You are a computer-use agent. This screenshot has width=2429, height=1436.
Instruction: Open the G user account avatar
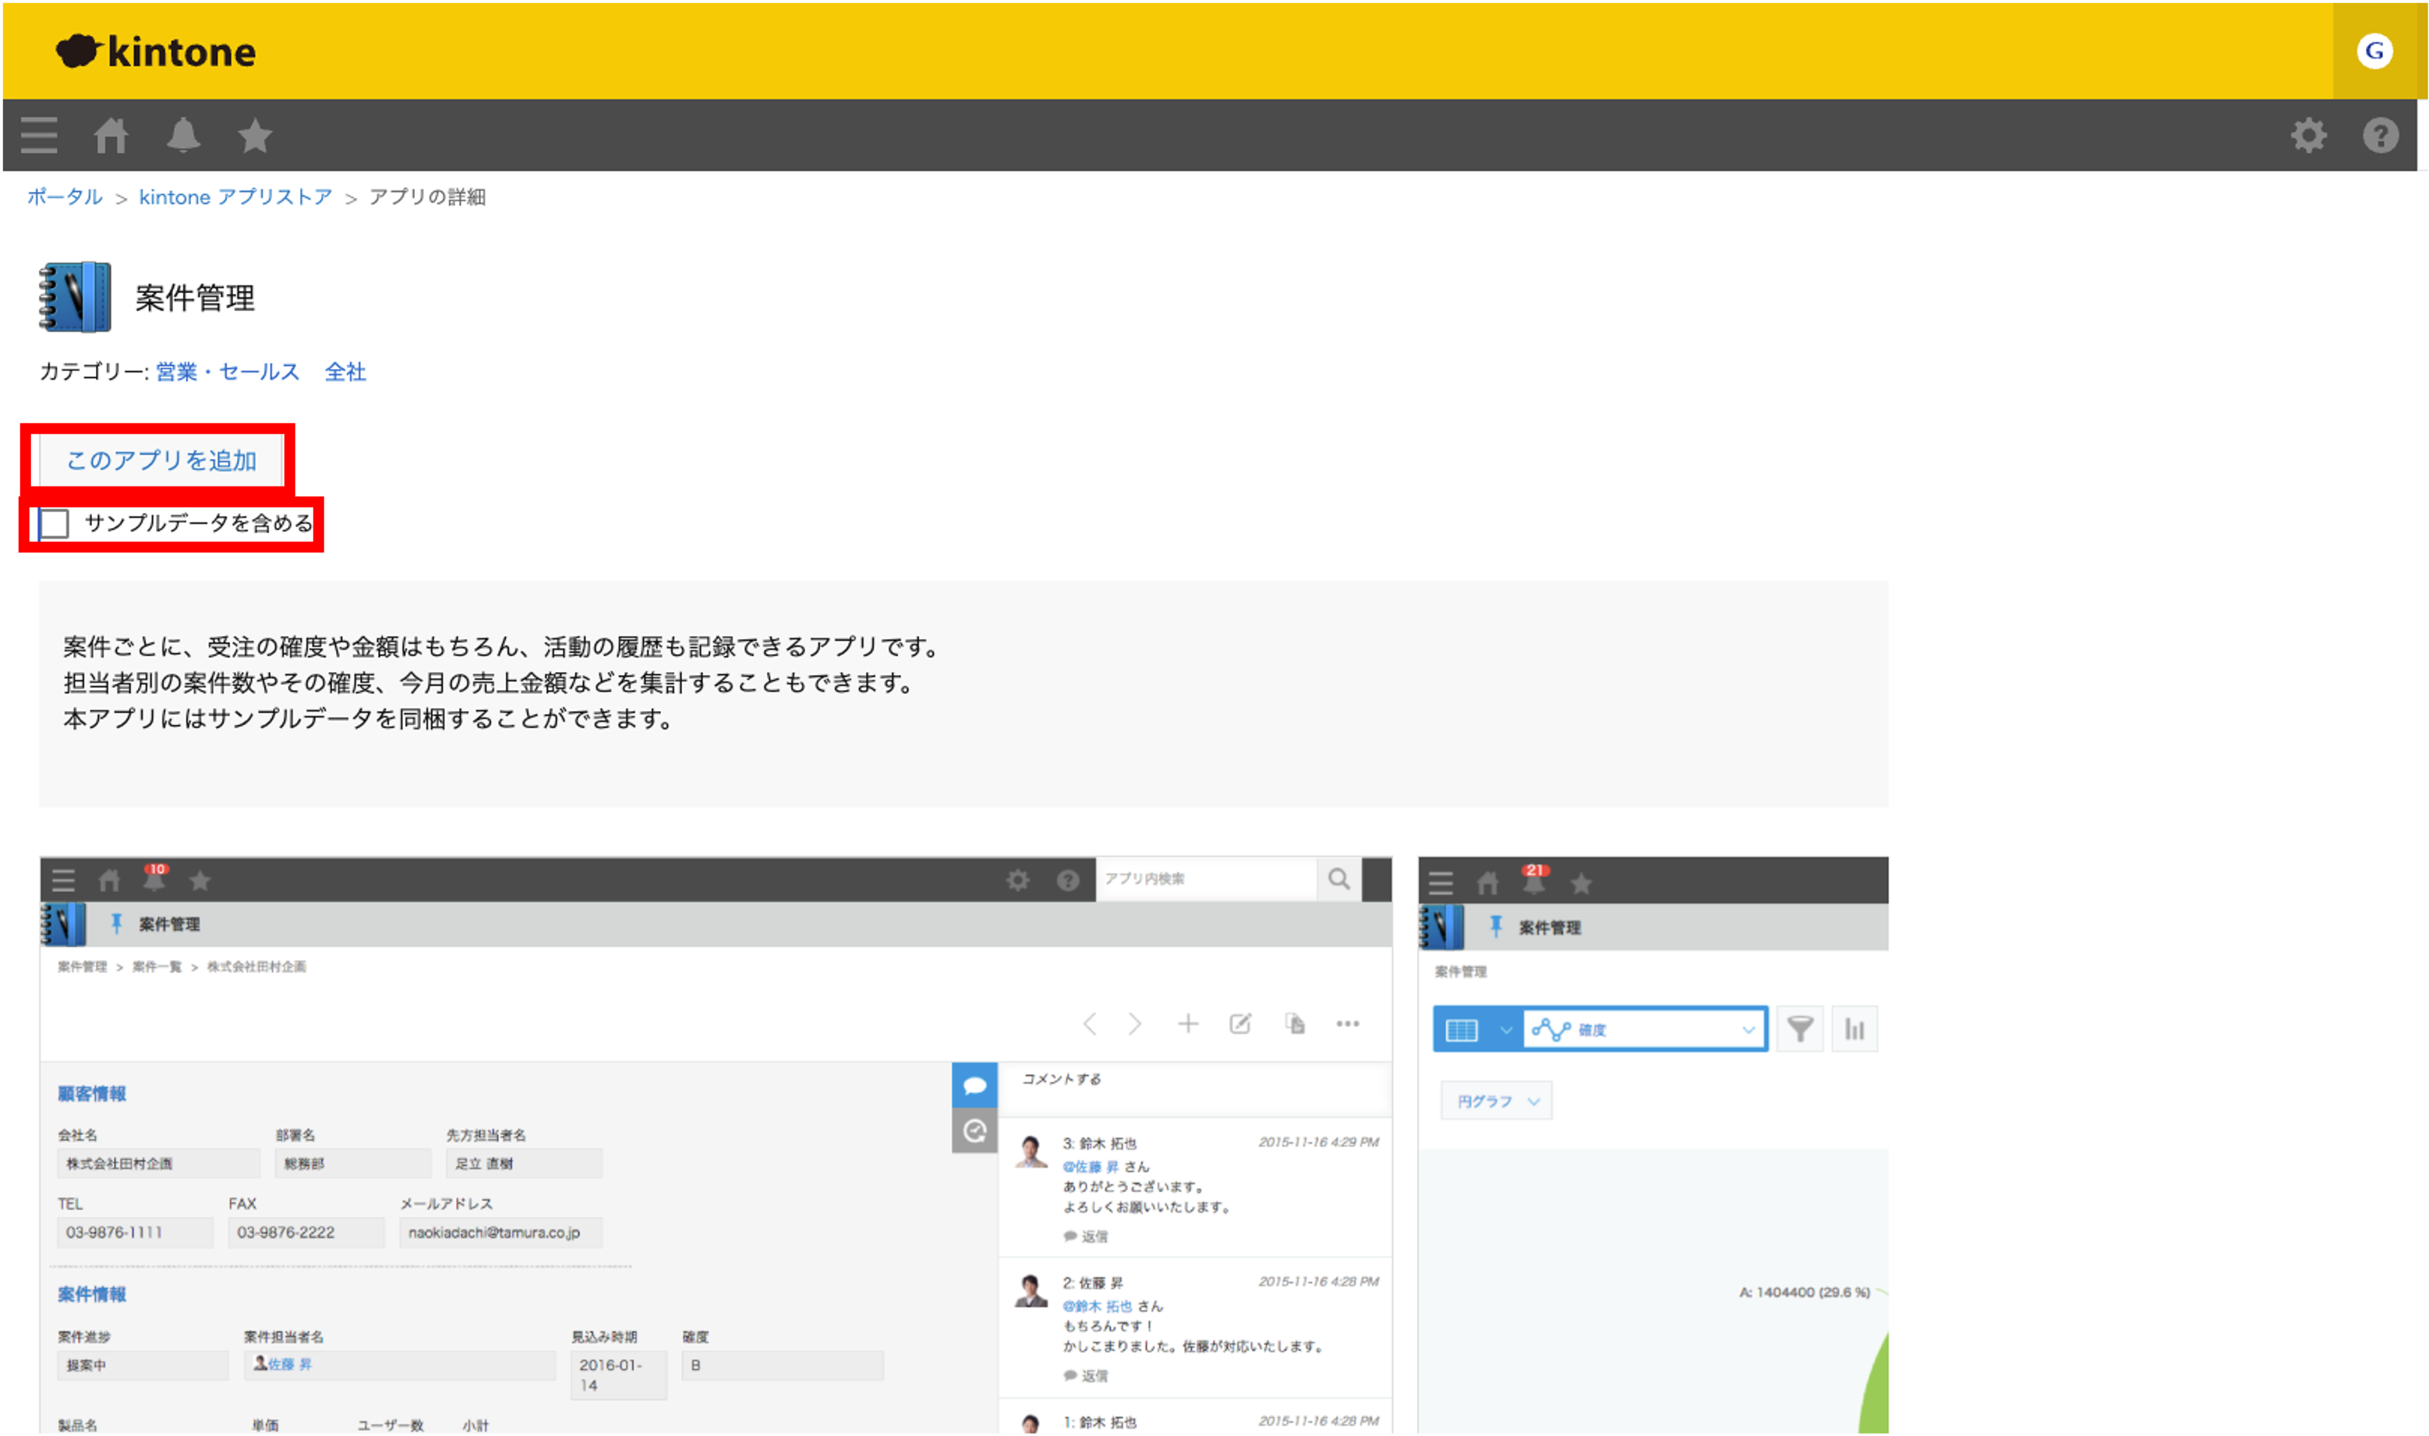click(2374, 51)
